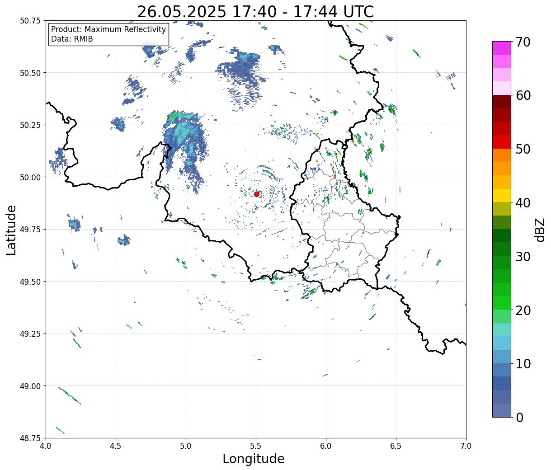Click the colorbar tick label 50

point(523,149)
